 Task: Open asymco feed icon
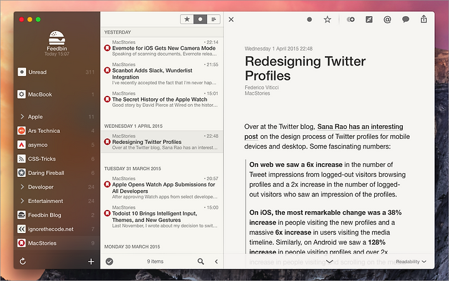pos(21,145)
